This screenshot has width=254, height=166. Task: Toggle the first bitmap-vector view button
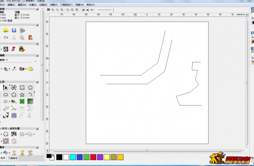[83, 10]
